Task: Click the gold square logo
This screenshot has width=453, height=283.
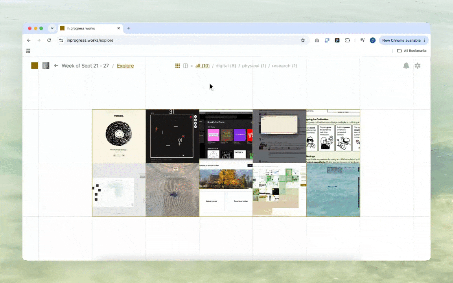Action: [35, 66]
